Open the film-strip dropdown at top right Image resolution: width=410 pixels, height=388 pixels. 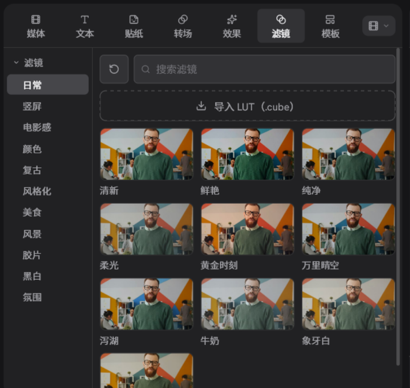[x=379, y=26]
